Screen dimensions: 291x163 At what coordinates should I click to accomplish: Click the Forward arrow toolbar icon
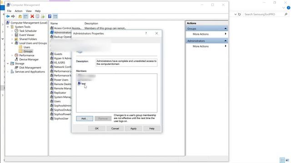tap(13, 16)
